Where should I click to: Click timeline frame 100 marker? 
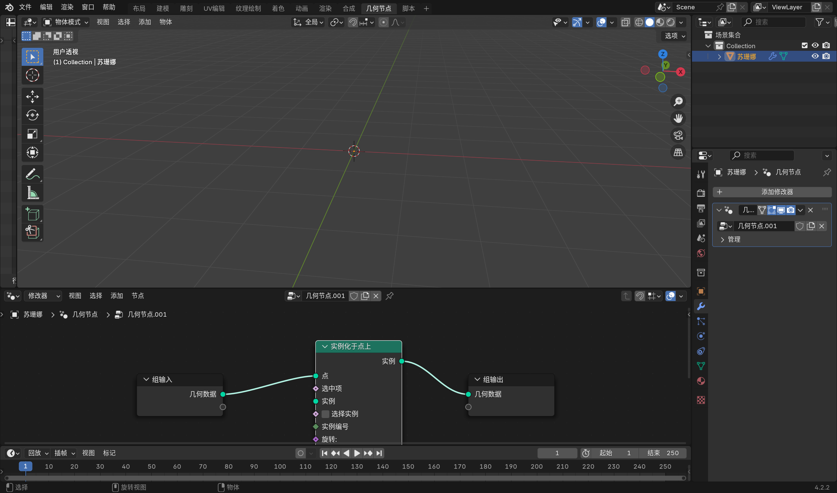coord(280,466)
